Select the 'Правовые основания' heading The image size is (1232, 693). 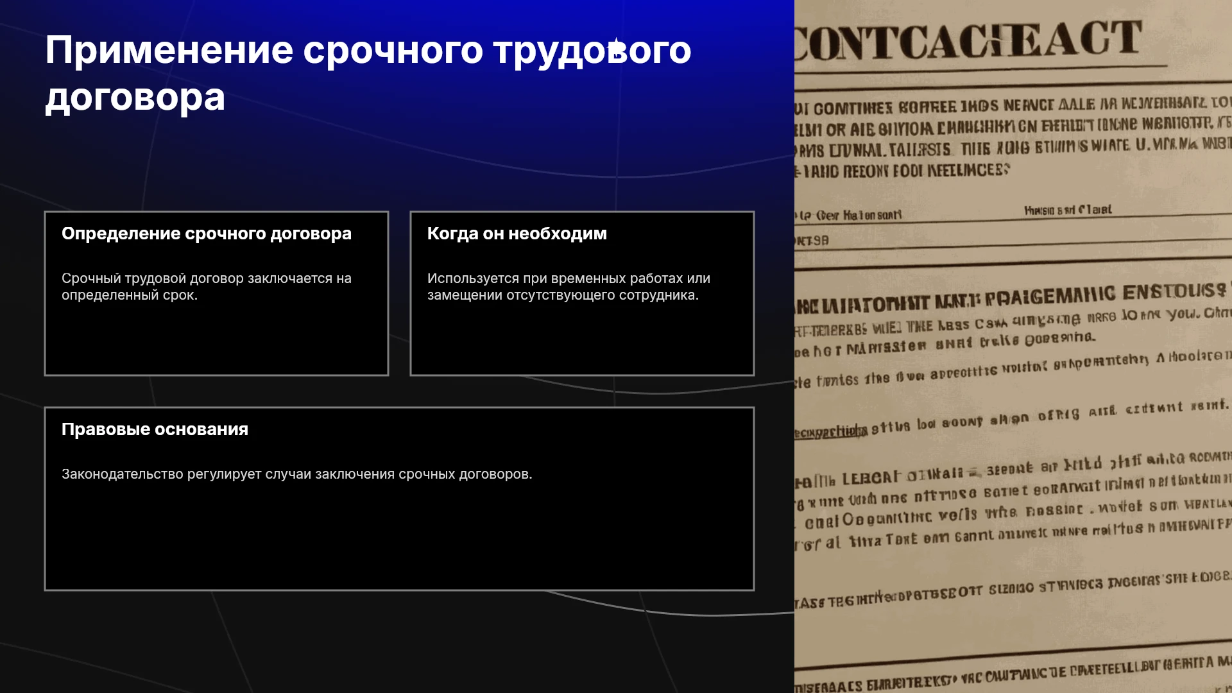pyautogui.click(x=155, y=429)
